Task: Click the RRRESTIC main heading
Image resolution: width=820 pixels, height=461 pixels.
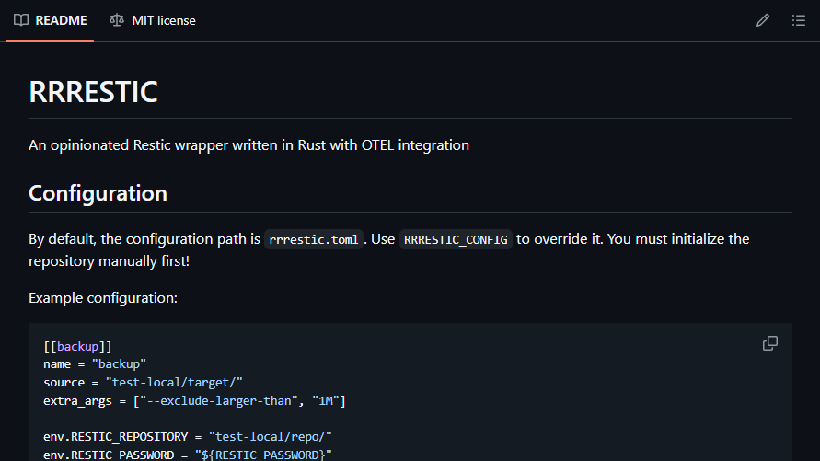Action: [93, 92]
